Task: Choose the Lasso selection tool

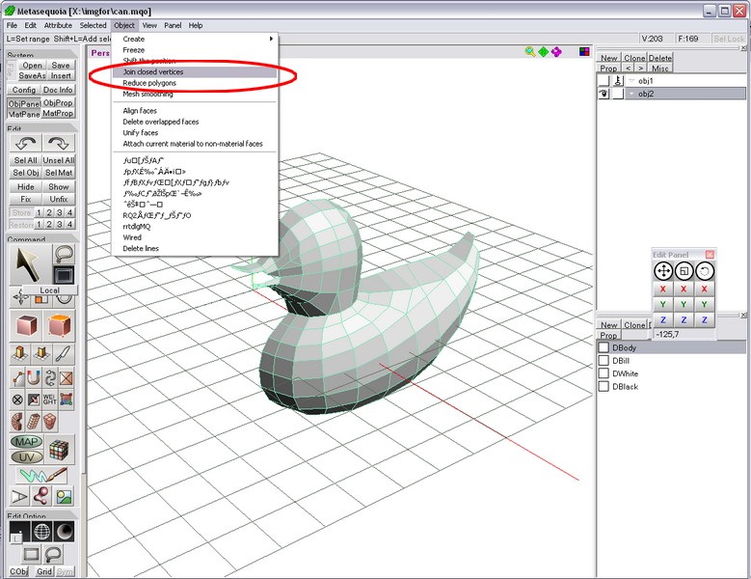Action: pos(63,254)
